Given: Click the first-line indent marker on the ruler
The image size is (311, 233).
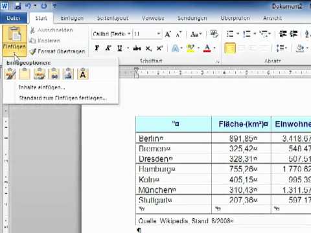Looking at the screenshot, I should [136, 70].
